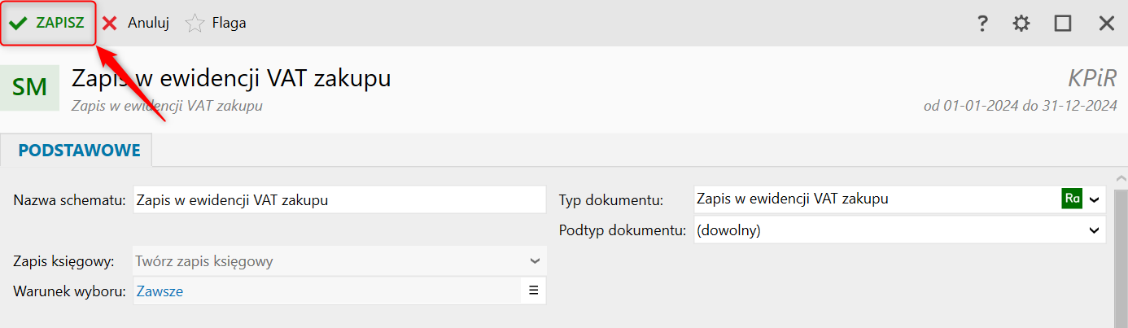Click the scrollbar up arrow on right
This screenshot has height=328, width=1128.
point(1121,178)
